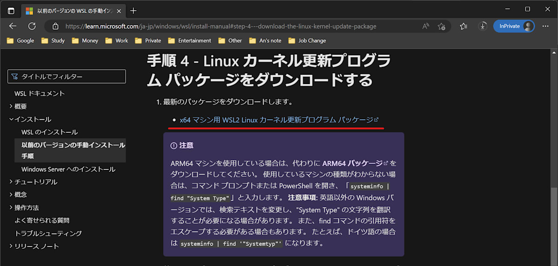
Task: Click the 注意 info icon
Action: (174, 145)
